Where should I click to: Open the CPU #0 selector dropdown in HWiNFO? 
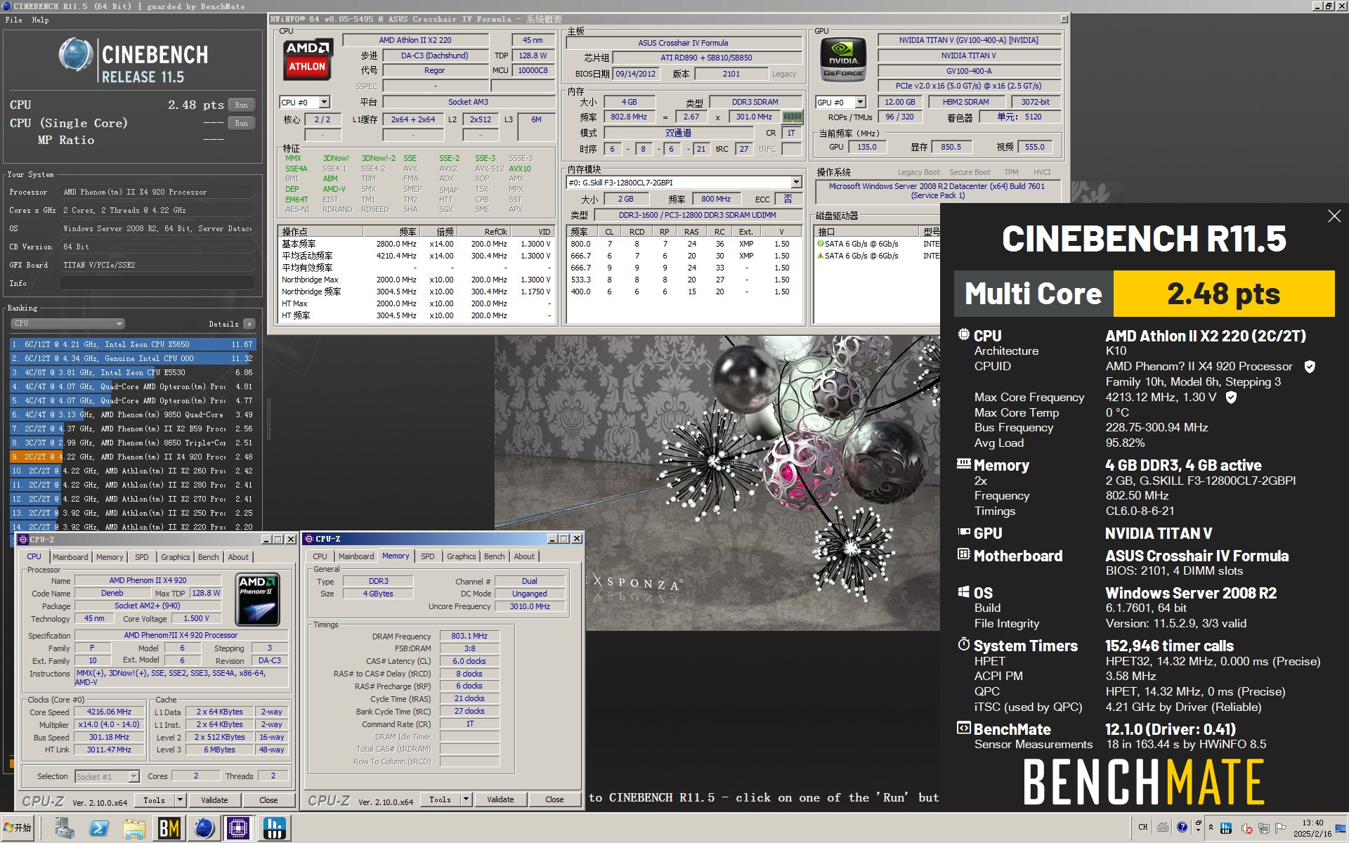point(324,103)
